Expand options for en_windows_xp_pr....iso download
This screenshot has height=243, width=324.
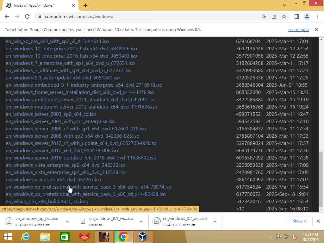click(x=67, y=221)
